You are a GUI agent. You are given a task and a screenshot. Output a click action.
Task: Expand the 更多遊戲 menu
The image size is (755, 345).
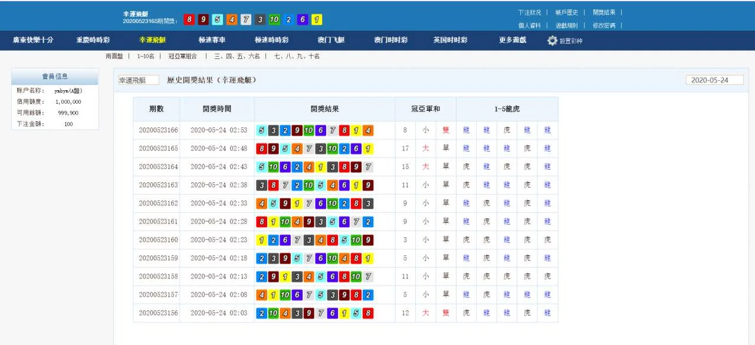(513, 40)
